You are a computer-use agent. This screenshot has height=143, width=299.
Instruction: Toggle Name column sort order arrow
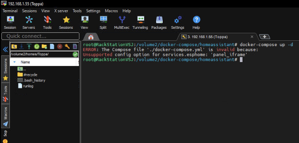pyautogui.click(x=15, y=62)
